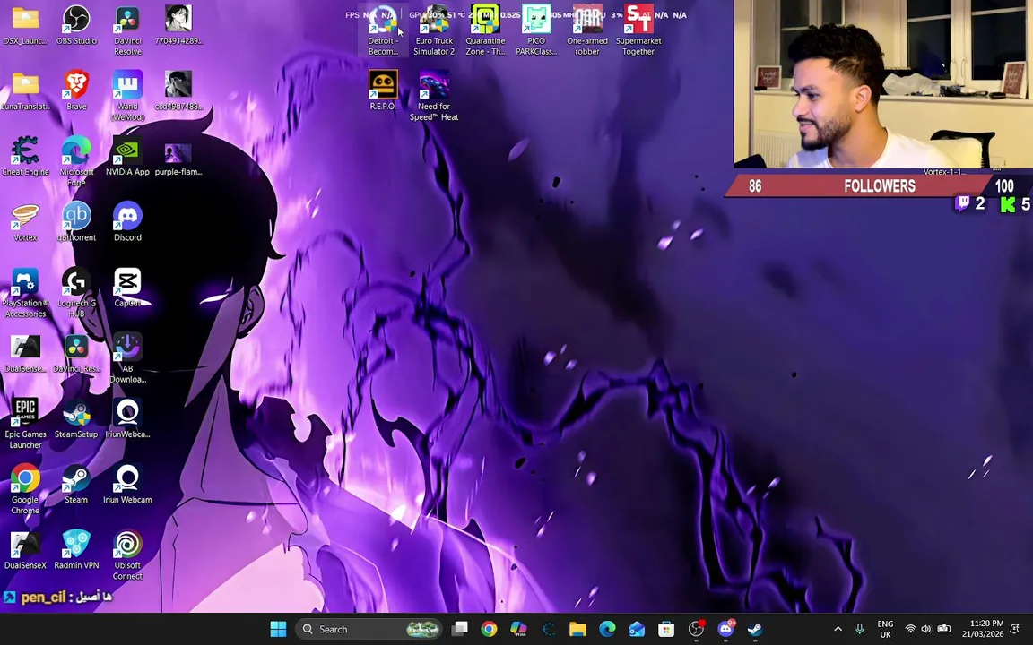Screen dimensions: 1033x645
Task: Open the LunaTranslat... folder
Action: (x=25, y=90)
